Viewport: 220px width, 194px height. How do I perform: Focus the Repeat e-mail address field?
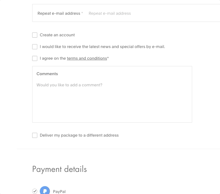pos(153,13)
